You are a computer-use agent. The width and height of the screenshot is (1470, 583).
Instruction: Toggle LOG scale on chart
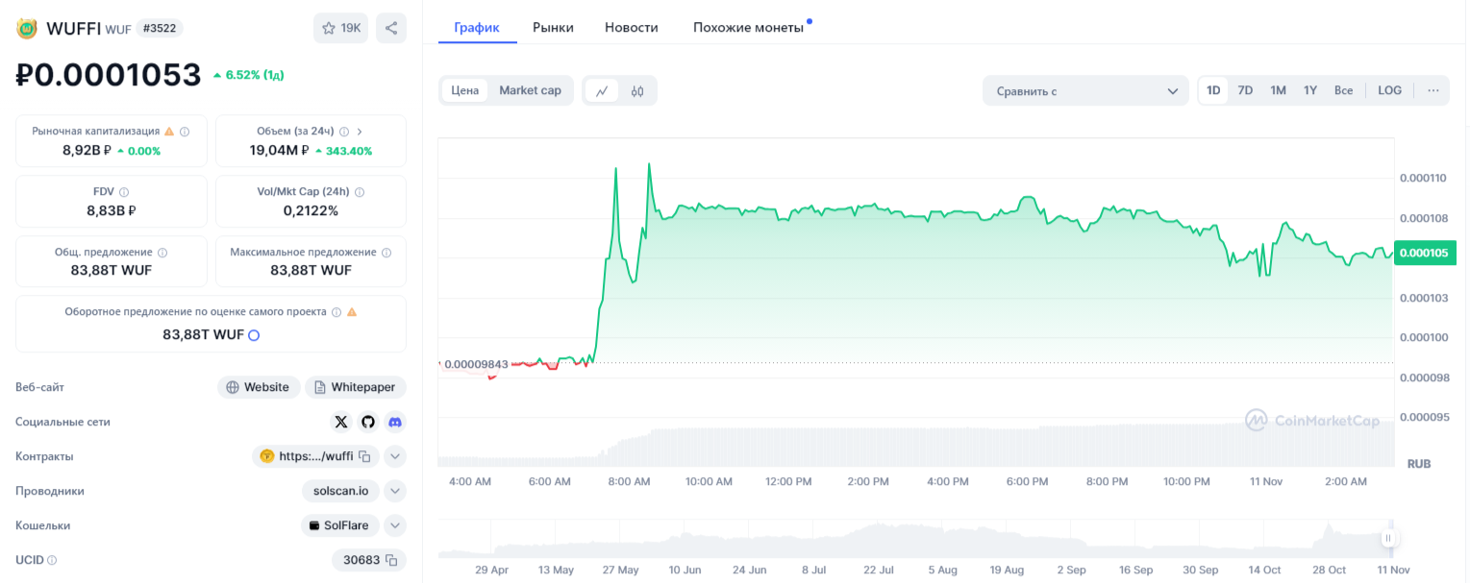[x=1389, y=90]
